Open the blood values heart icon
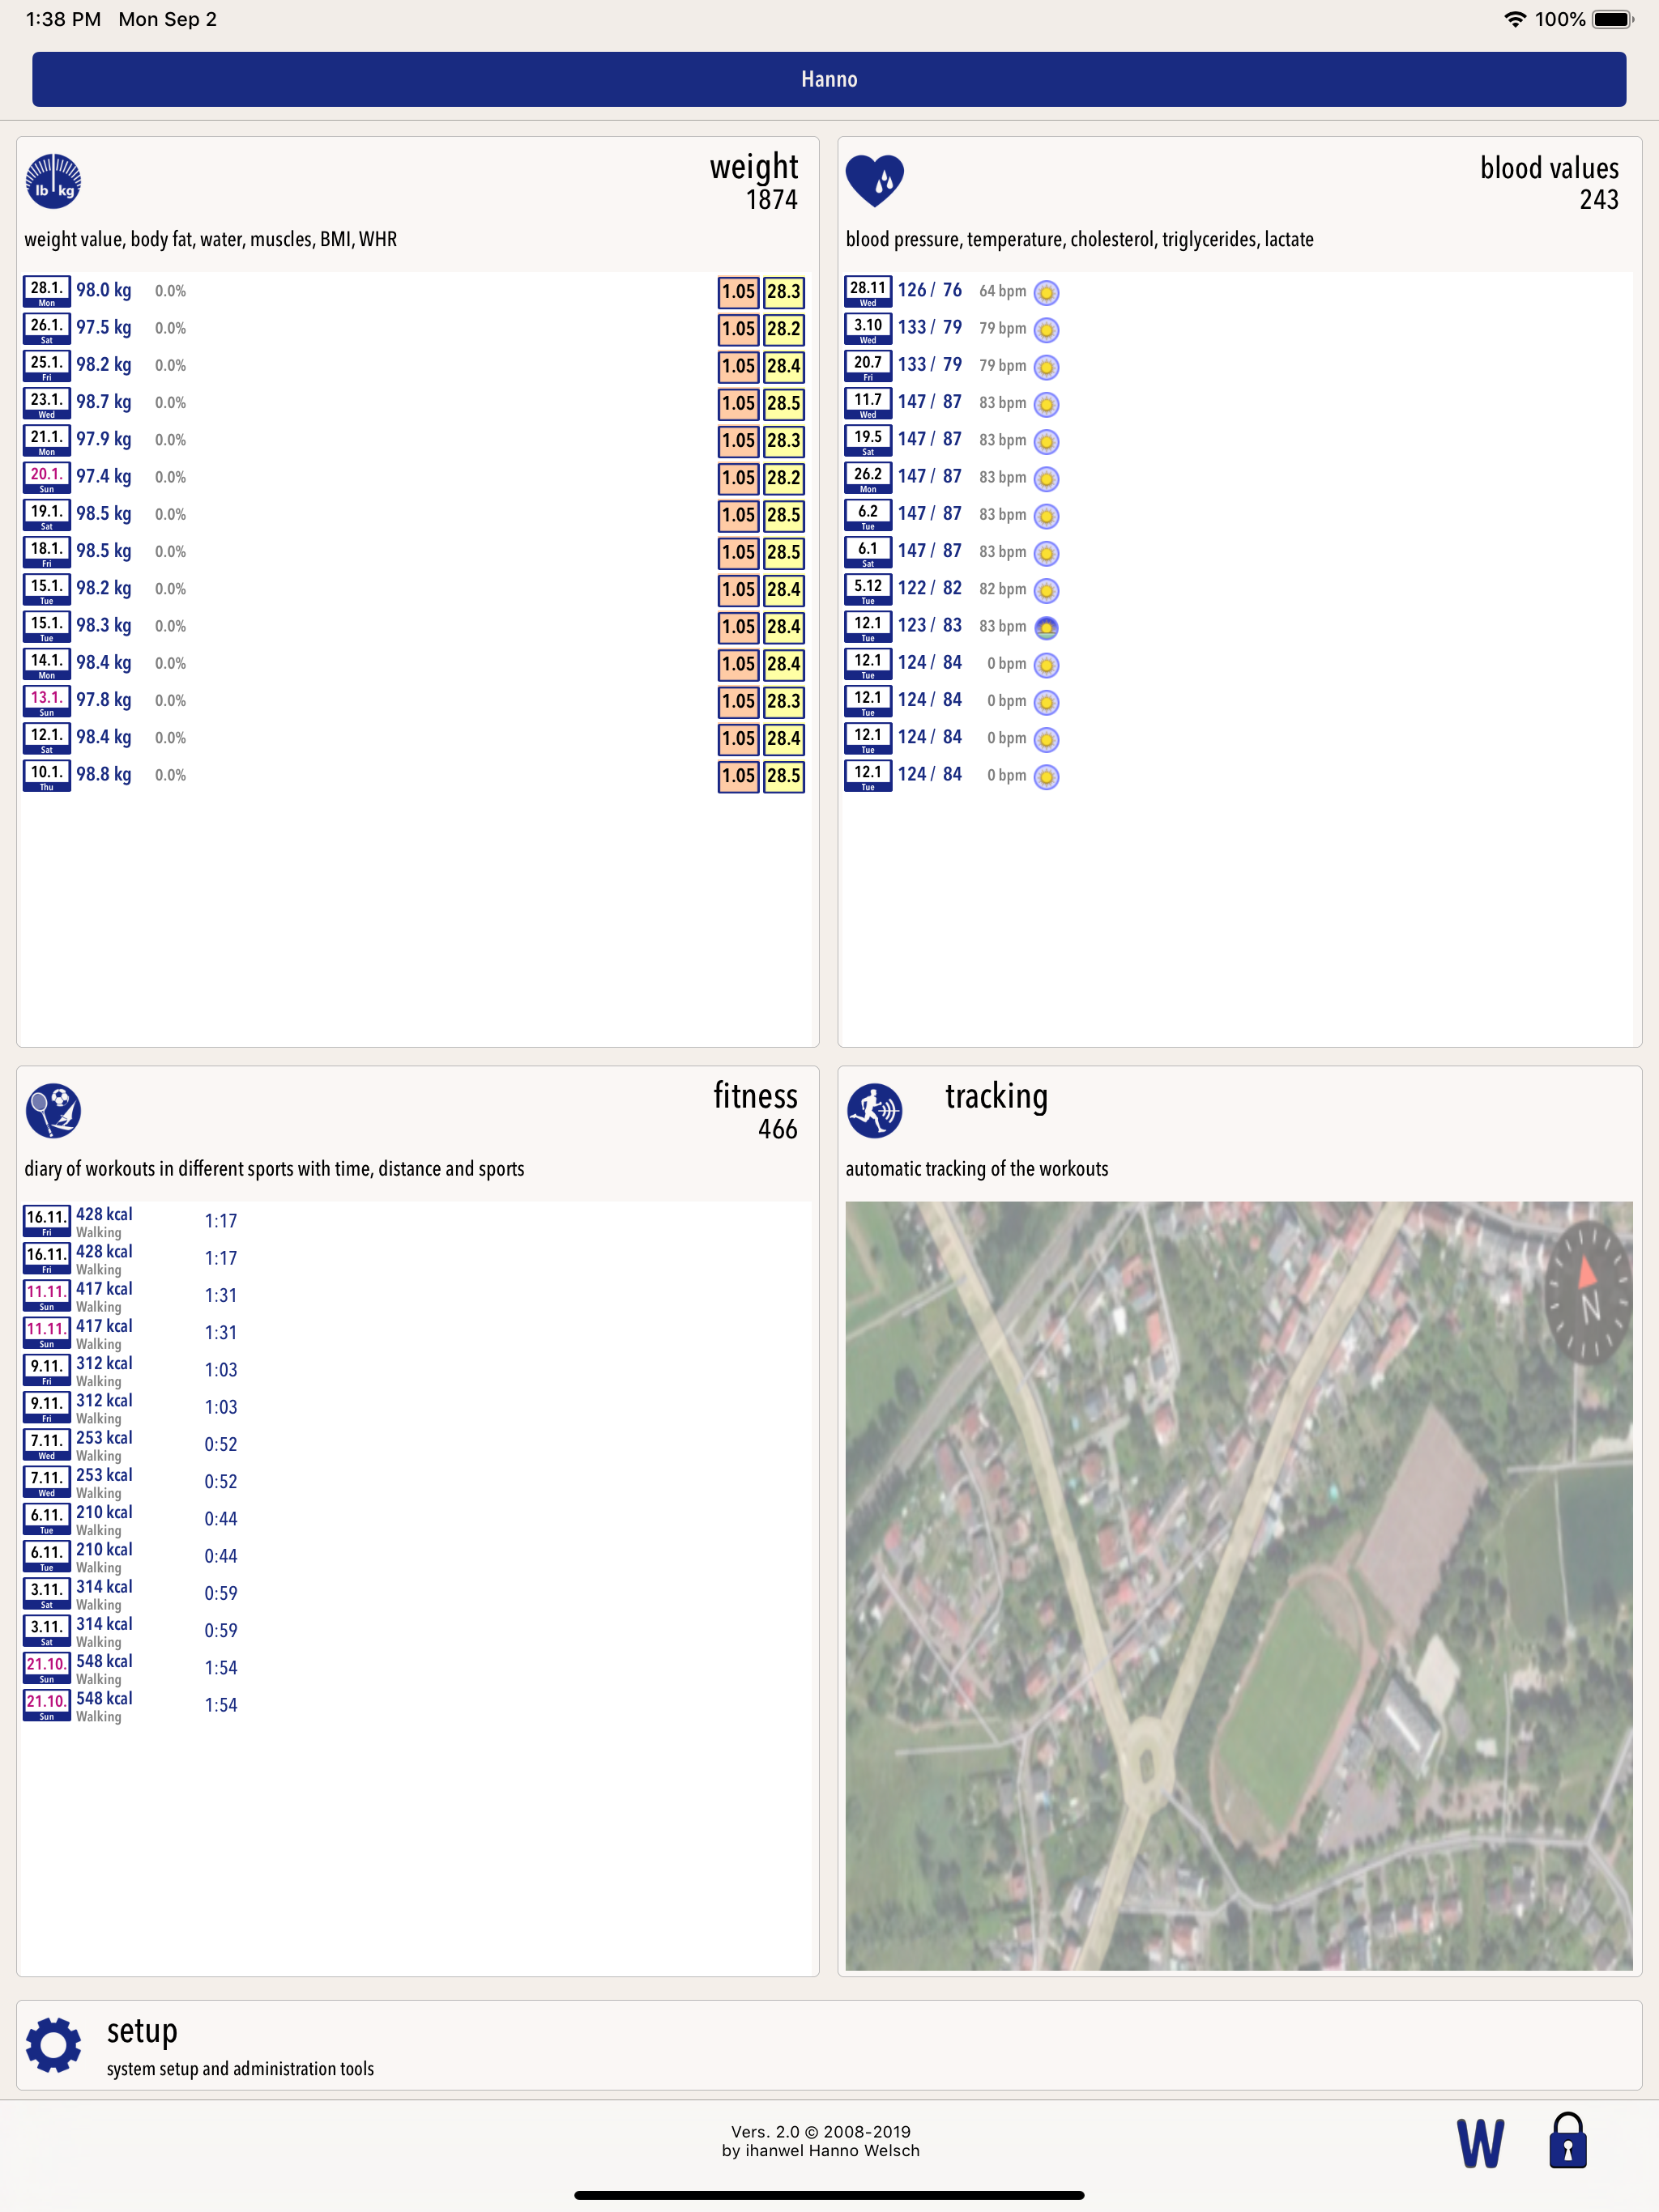Screen dimensions: 1659x2212 [x=875, y=181]
